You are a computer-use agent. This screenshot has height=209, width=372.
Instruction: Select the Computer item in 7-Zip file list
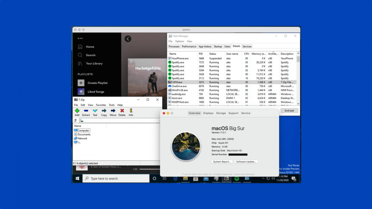click(x=84, y=130)
